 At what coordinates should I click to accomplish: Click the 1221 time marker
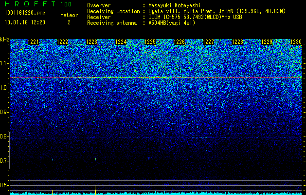tap(33, 42)
